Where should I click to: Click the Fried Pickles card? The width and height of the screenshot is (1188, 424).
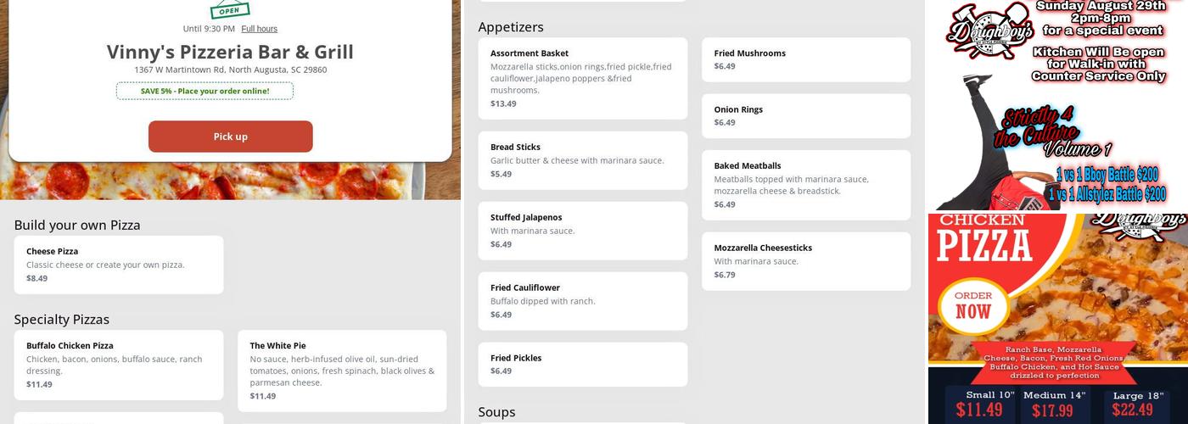point(583,364)
